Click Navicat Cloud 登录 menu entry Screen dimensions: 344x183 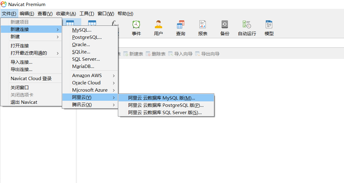[31, 78]
